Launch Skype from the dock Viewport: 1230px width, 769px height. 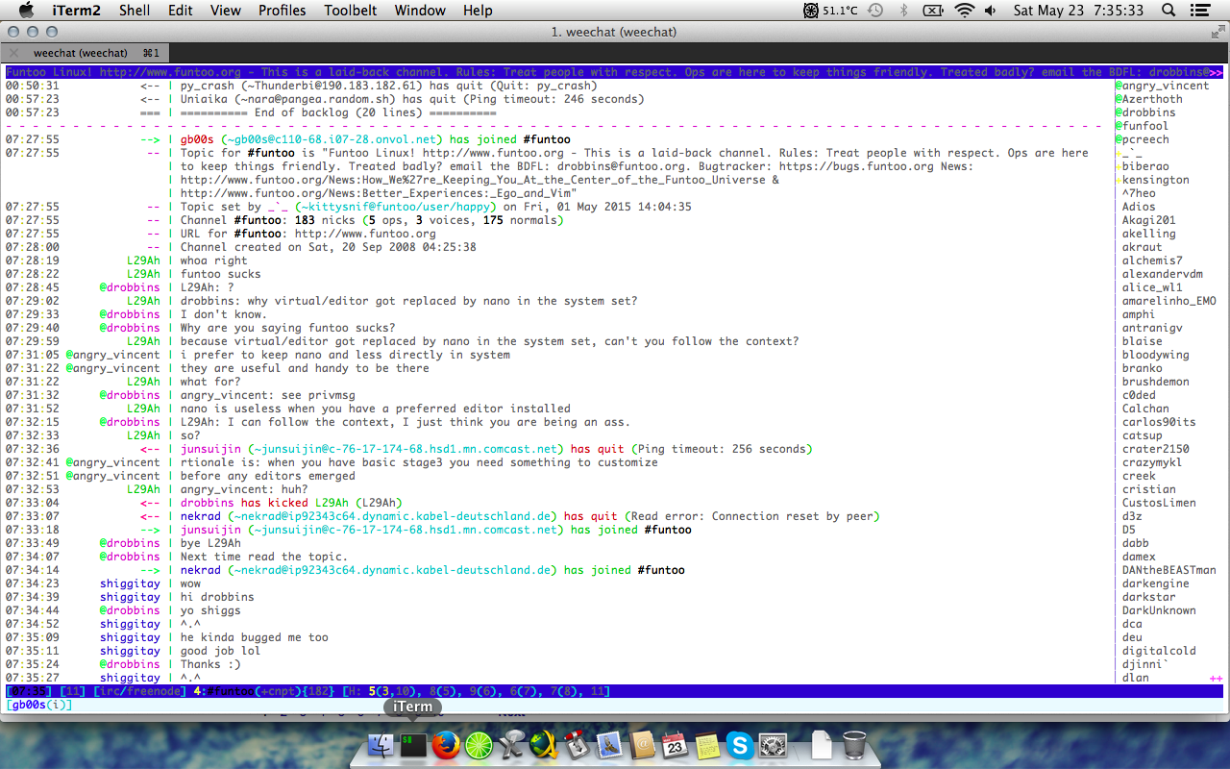740,745
